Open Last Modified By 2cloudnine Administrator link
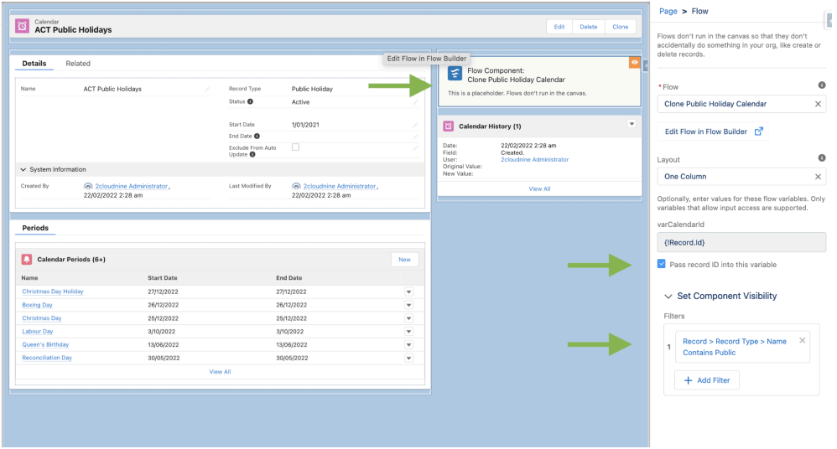Image resolution: width=837 pixels, height=449 pixels. click(340, 186)
